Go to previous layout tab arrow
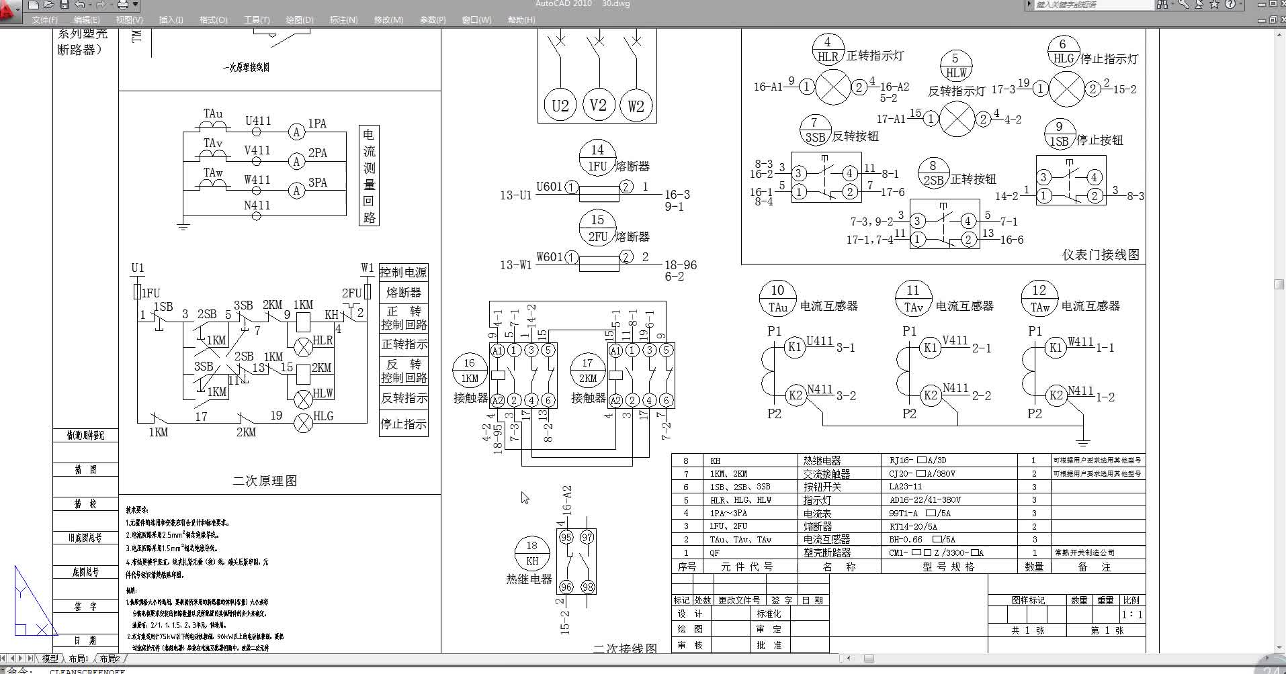Image resolution: width=1286 pixels, height=674 pixels. pyautogui.click(x=13, y=659)
